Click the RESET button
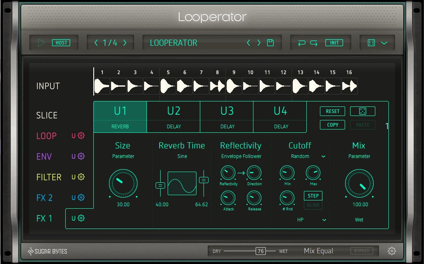Screen dimensions: 424x264 (332, 111)
